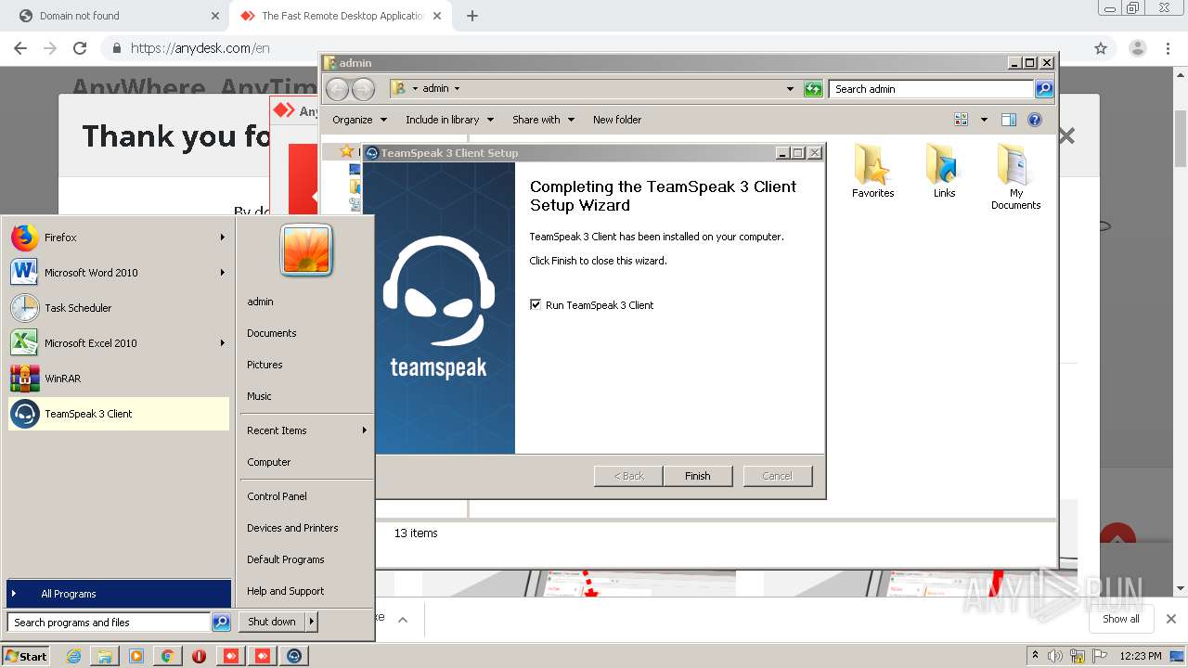The height and width of the screenshot is (668, 1188).
Task: Click the Shut down button
Action: point(271,622)
